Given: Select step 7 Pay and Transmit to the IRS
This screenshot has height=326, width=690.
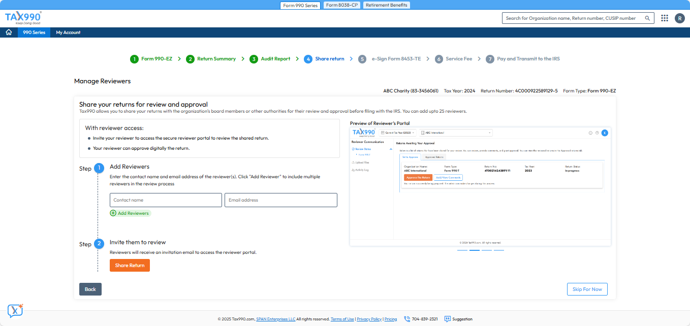Looking at the screenshot, I should [523, 59].
